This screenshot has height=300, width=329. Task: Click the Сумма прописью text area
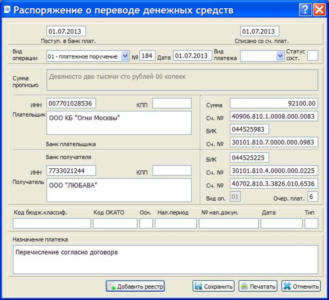coord(182,80)
